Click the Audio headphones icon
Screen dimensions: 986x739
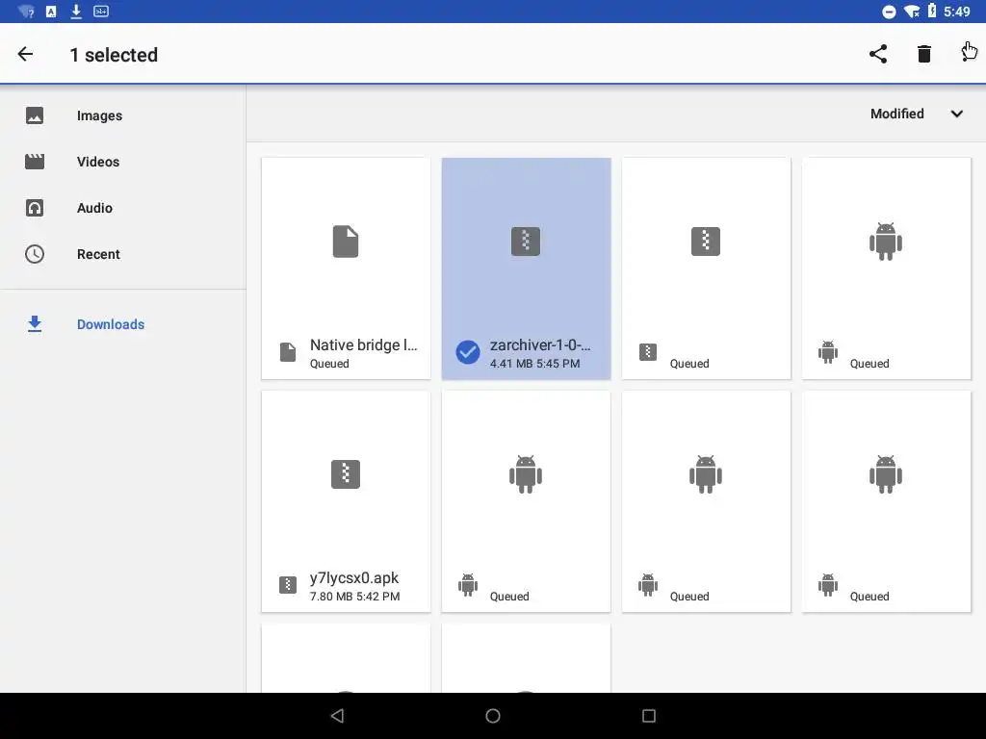[35, 208]
